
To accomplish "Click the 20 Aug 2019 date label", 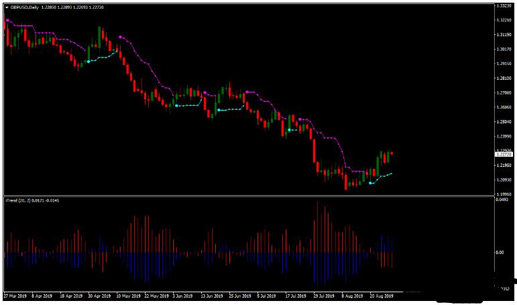I will click(x=382, y=296).
